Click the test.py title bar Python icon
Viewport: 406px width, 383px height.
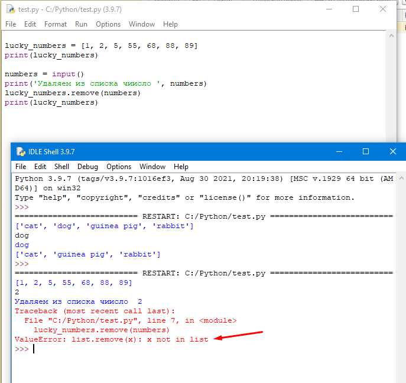click(11, 9)
